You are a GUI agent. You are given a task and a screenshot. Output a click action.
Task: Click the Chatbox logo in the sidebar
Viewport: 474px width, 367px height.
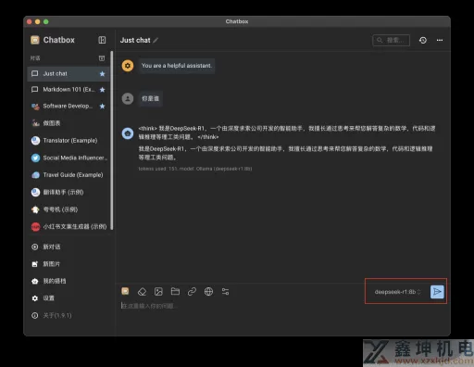[x=35, y=40]
